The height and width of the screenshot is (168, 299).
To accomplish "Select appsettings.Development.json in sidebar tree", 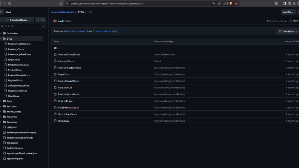I will pyautogui.click(x=22, y=153).
